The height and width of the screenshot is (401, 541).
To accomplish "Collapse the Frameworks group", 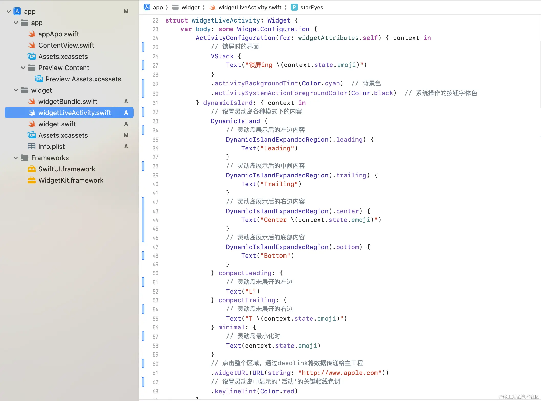I will pyautogui.click(x=16, y=158).
